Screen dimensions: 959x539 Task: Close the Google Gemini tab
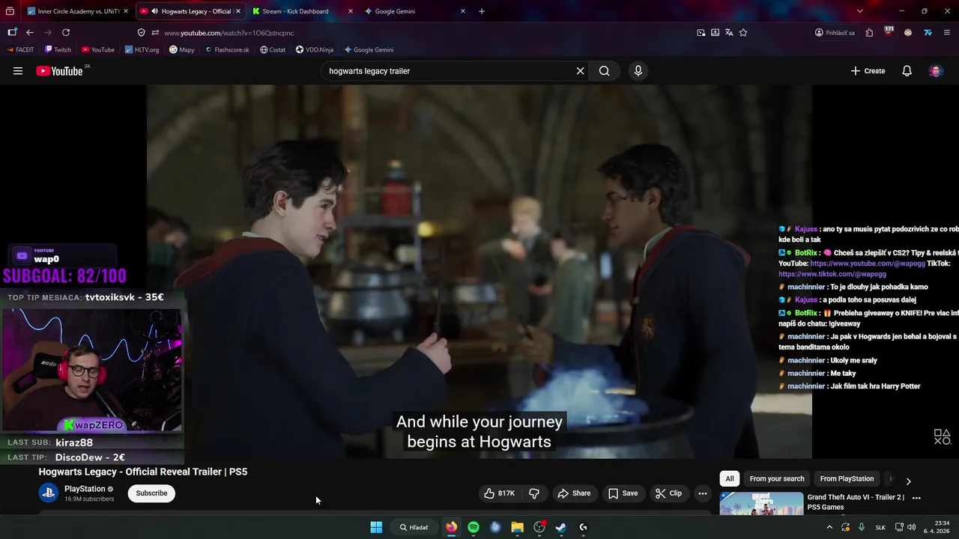tap(462, 11)
